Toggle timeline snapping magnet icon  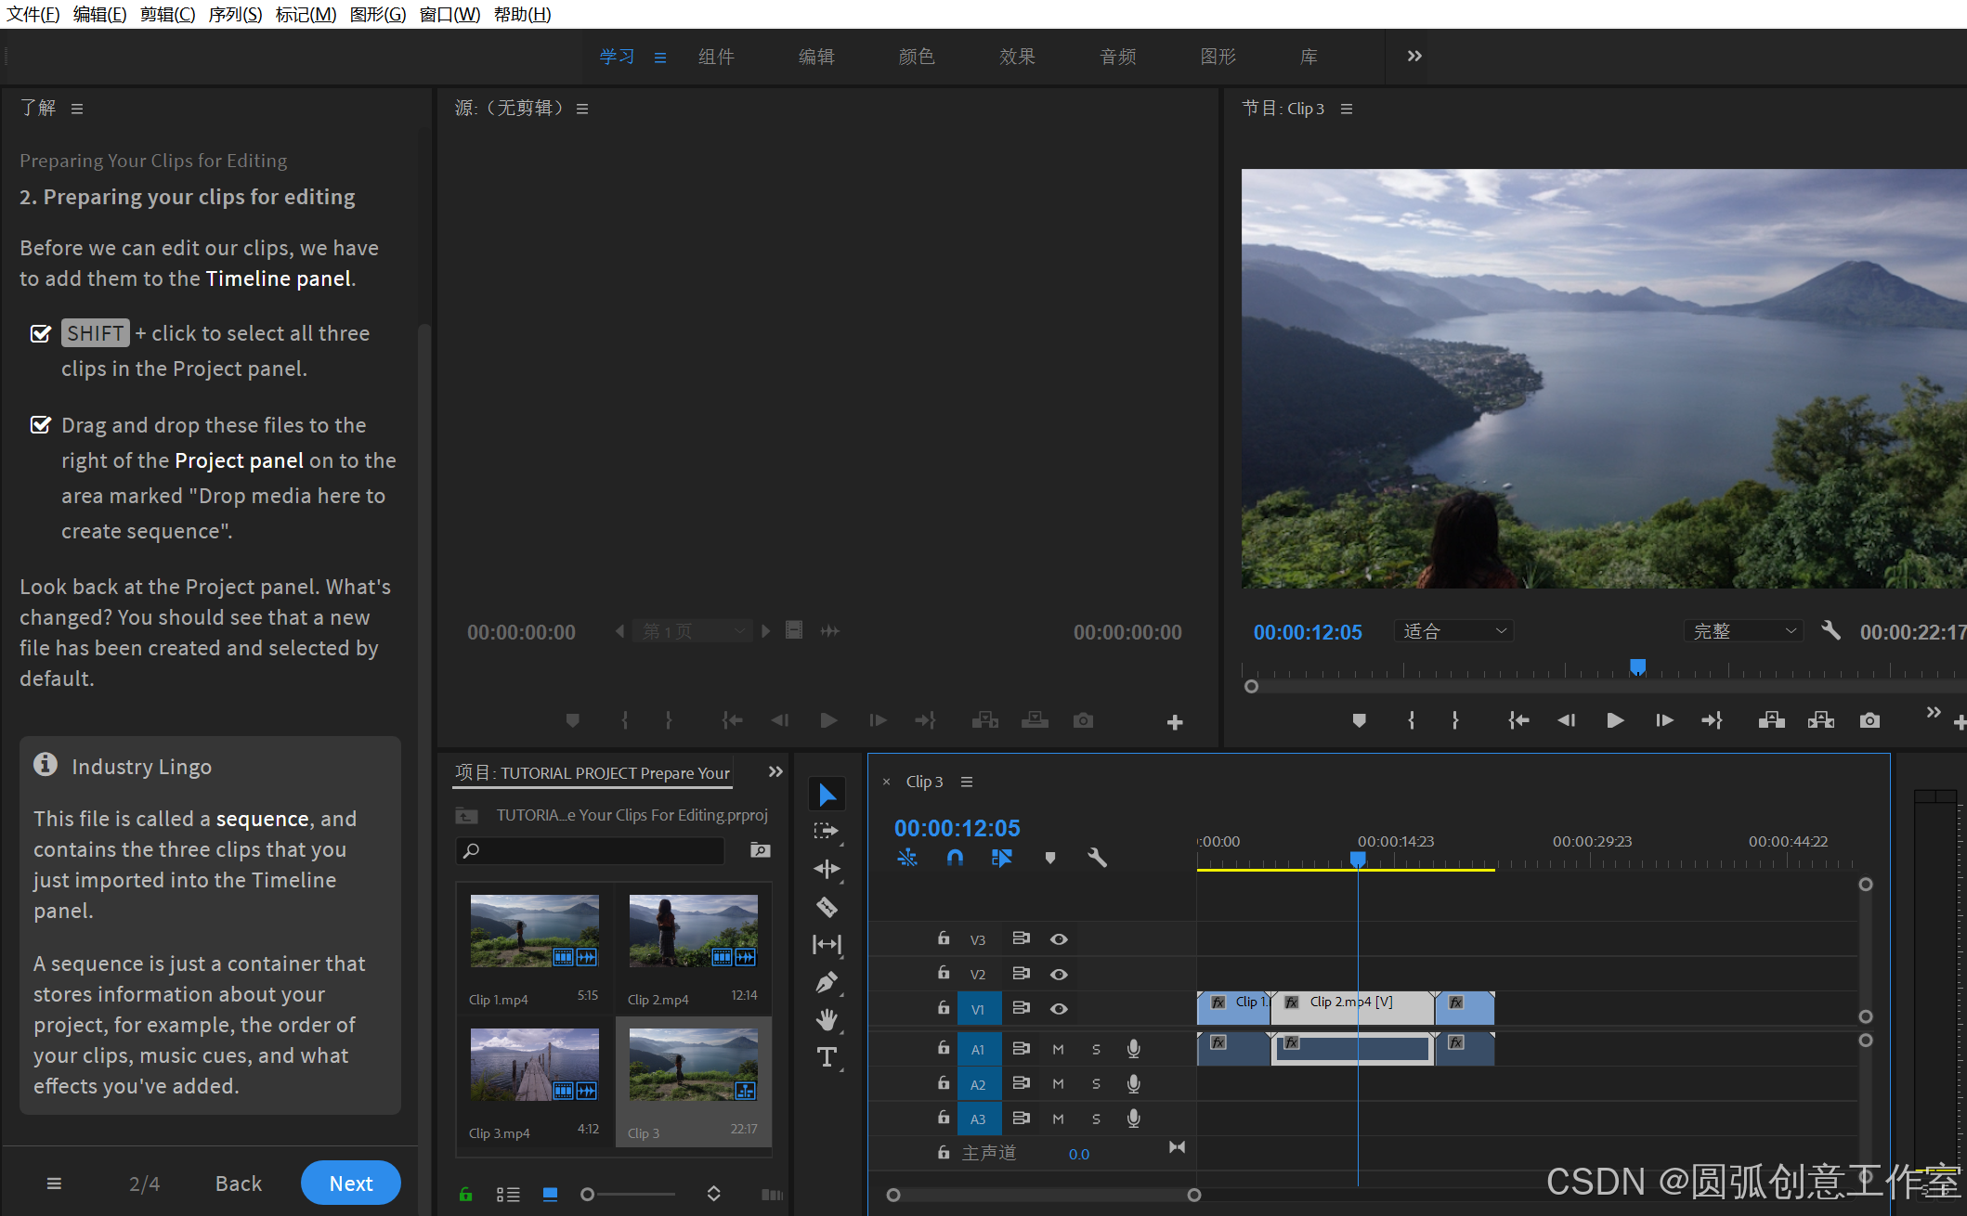[955, 858]
